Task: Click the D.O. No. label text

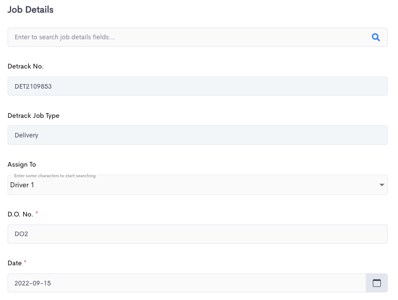Action: click(20, 214)
